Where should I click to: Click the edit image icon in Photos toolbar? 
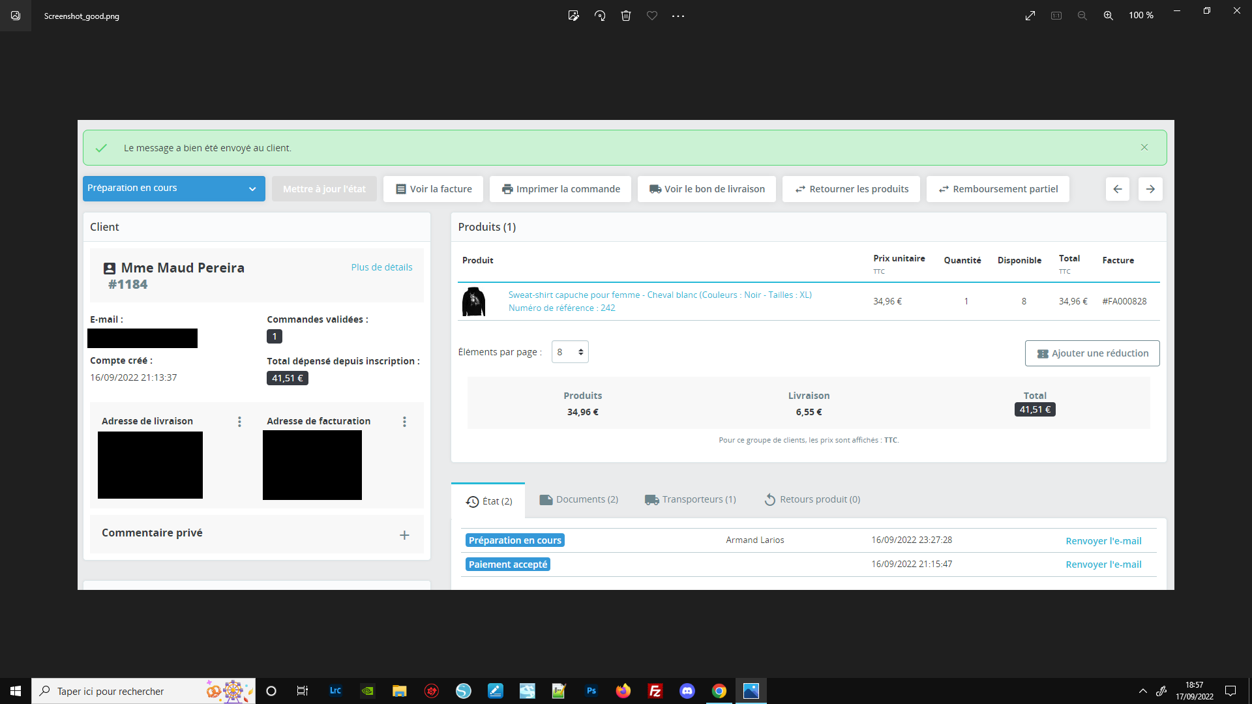(x=573, y=16)
